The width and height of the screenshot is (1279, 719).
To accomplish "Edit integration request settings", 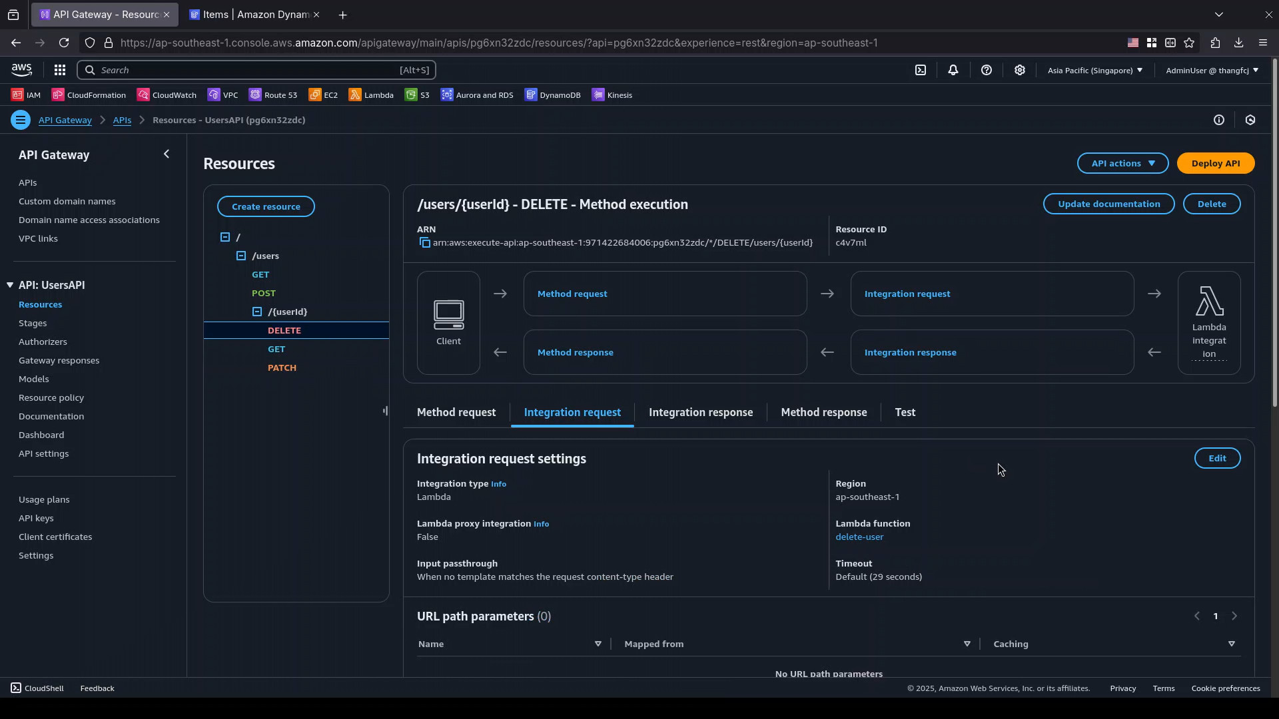I will click(1217, 458).
